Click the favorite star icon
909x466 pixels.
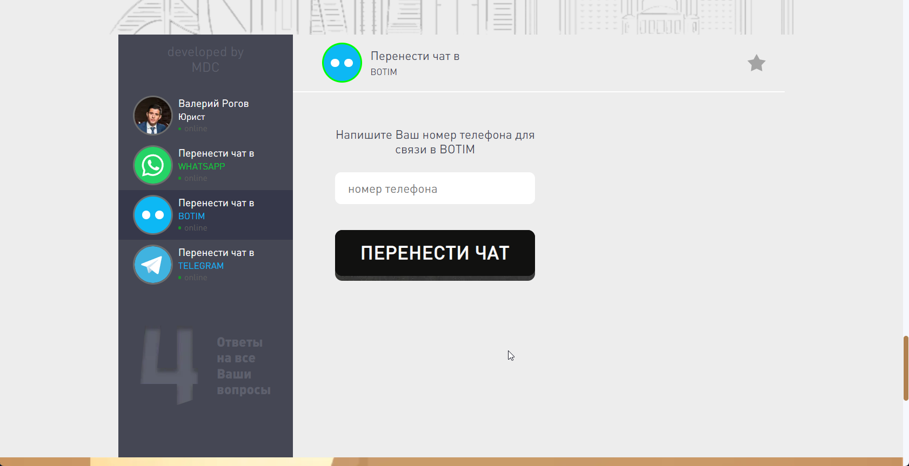tap(756, 63)
